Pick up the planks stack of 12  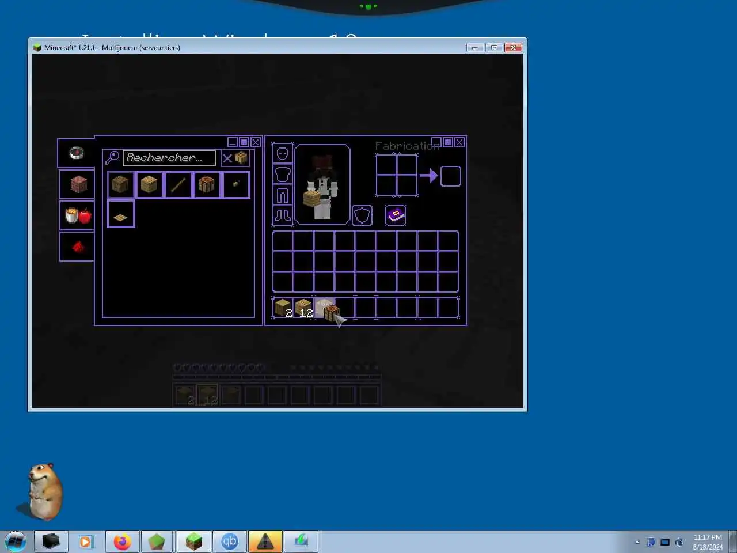(303, 308)
